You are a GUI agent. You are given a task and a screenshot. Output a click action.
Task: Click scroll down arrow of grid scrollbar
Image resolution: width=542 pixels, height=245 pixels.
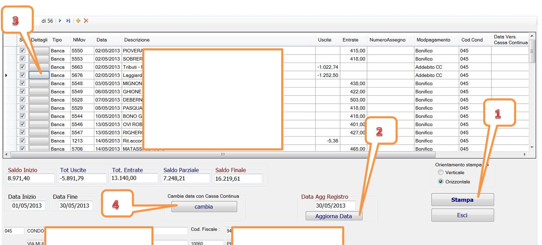point(532,147)
